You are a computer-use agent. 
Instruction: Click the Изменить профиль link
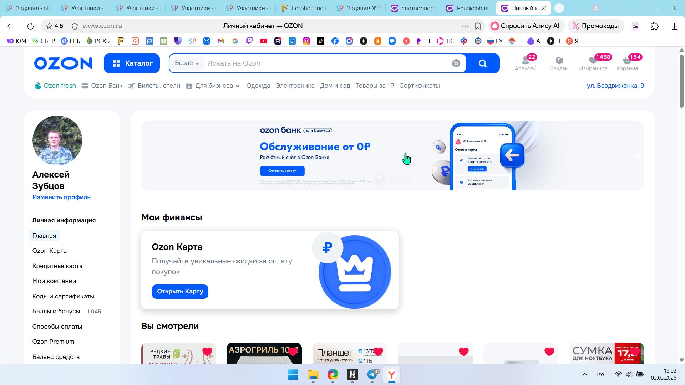[61, 197]
